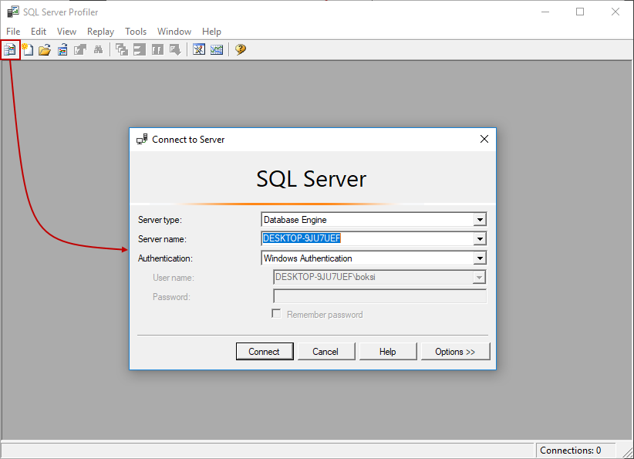Click the Help question mark icon

(x=241, y=49)
